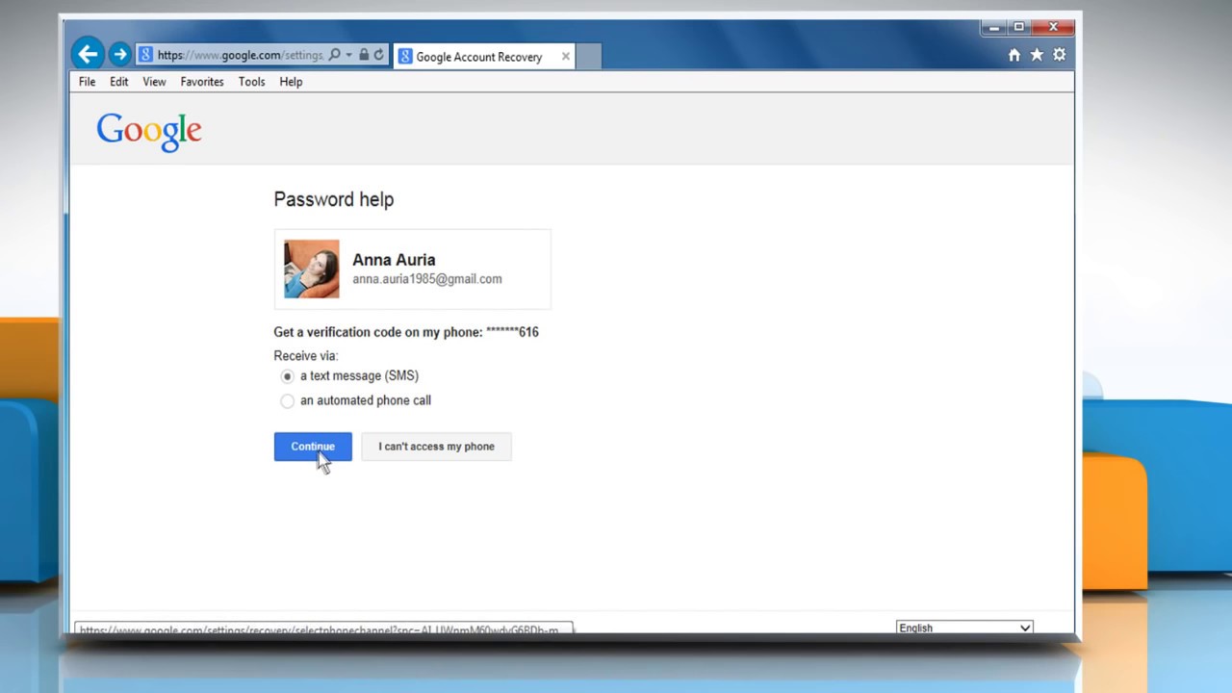1232x693 pixels.
Task: Open a new blank tab
Action: click(x=589, y=57)
